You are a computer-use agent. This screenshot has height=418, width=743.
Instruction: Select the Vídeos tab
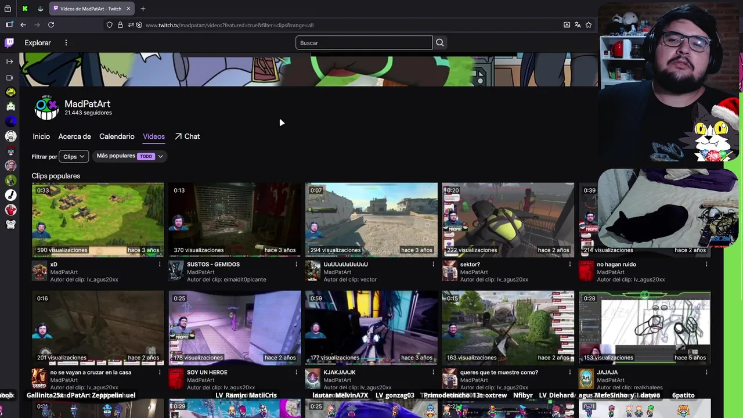tap(154, 136)
